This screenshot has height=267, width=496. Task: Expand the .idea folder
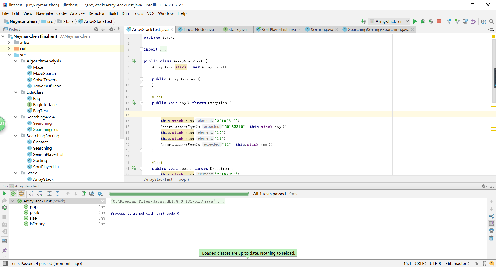tap(9, 42)
